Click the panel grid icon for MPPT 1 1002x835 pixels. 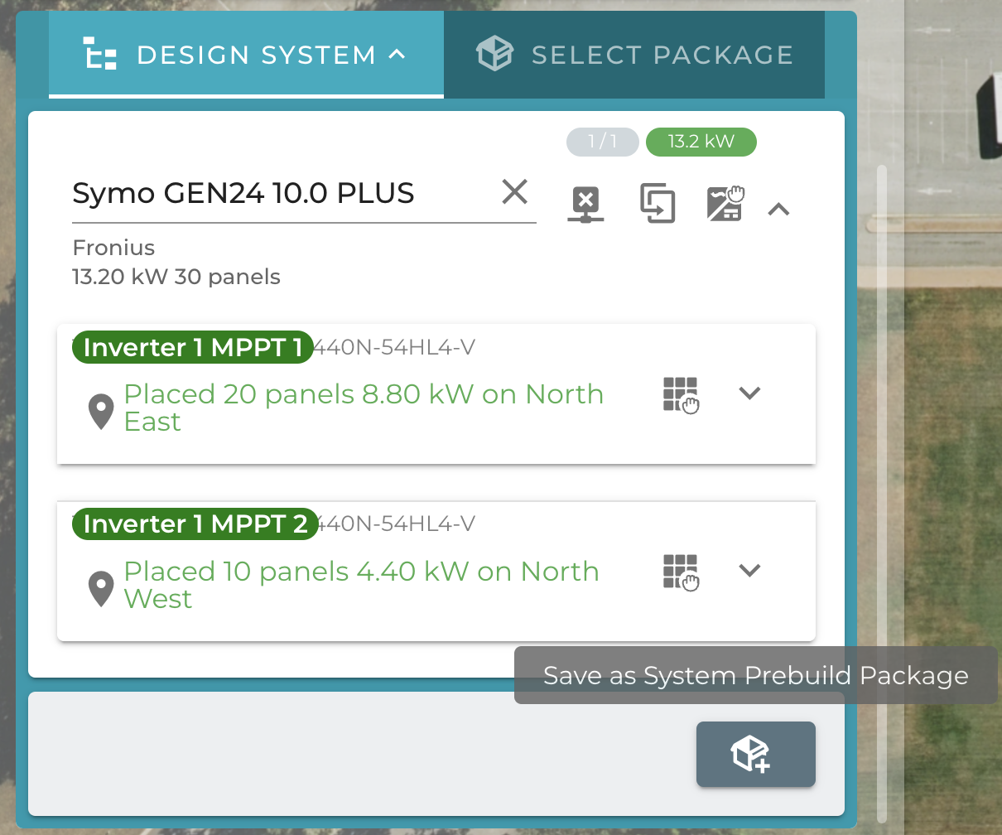[681, 395]
